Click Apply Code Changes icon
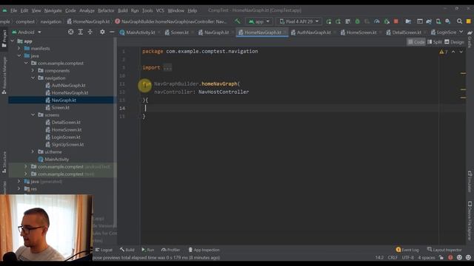 347,21
